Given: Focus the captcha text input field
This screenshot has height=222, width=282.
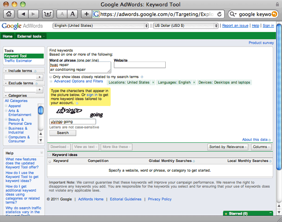Looking at the screenshot, I should point(72,121).
